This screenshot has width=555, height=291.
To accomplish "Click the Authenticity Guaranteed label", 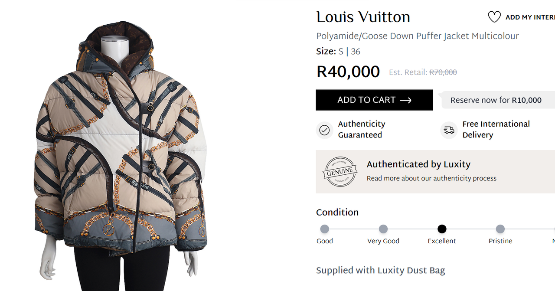I will point(362,129).
